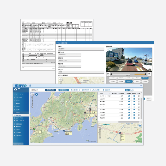Collapse the highlighted expanded sidebar menu item
Screen dimensions: 166x166
21,113
